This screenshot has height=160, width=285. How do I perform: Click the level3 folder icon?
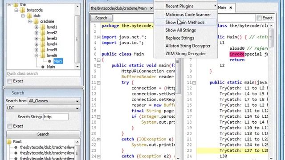pyautogui.click(x=43, y=38)
